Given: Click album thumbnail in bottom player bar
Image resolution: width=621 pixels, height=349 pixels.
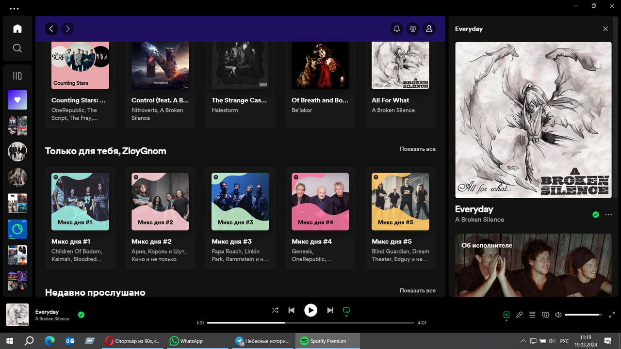Looking at the screenshot, I should (x=17, y=315).
